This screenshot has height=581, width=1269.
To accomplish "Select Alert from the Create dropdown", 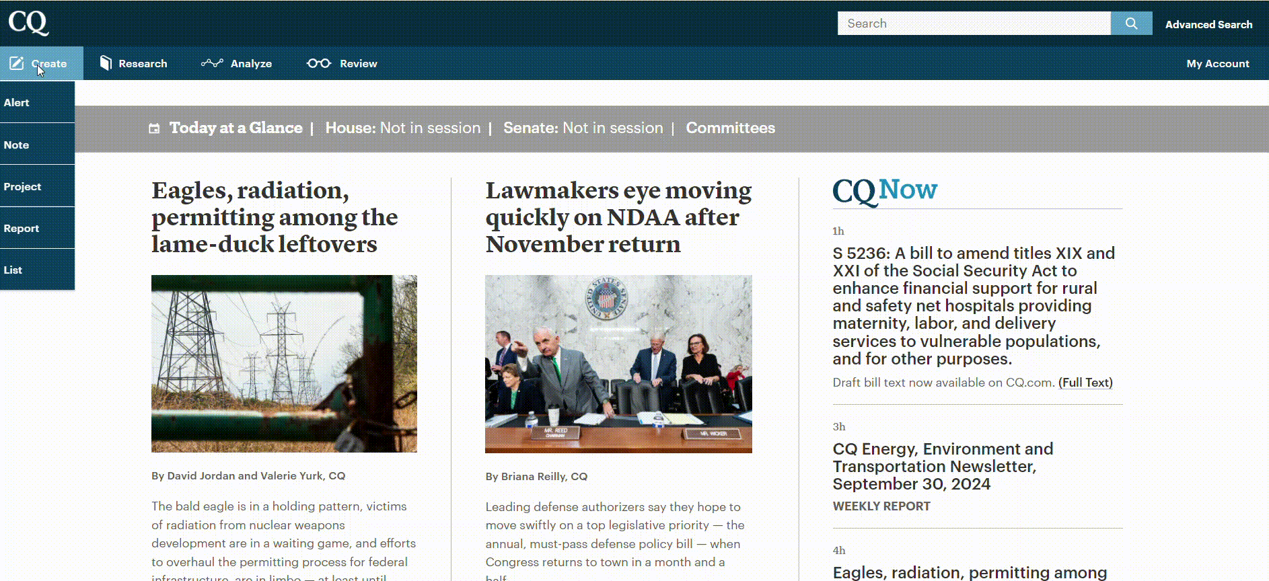I will click(37, 102).
